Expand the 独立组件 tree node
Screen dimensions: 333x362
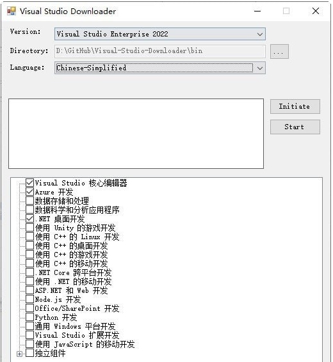(x=20, y=354)
